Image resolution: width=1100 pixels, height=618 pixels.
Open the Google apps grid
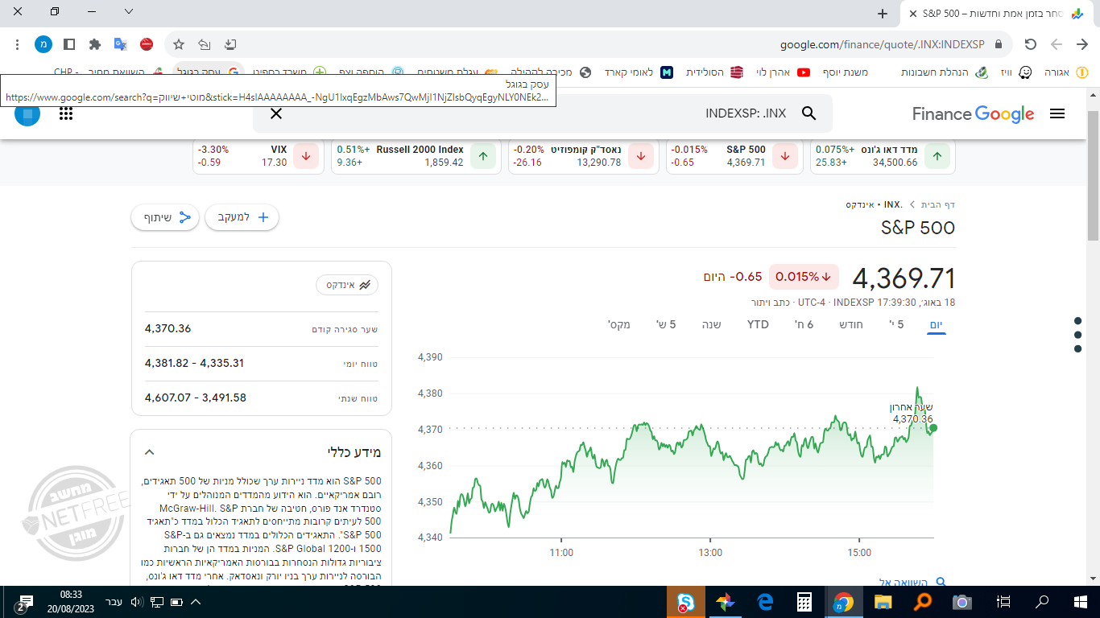point(66,113)
